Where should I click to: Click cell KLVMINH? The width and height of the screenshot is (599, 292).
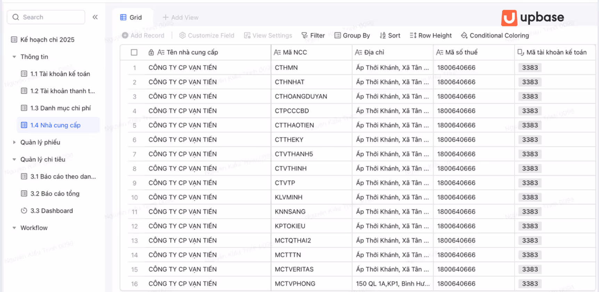(312, 197)
